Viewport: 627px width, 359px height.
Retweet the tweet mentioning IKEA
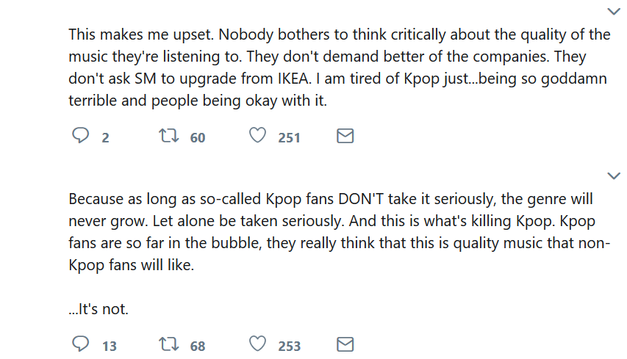click(x=168, y=136)
